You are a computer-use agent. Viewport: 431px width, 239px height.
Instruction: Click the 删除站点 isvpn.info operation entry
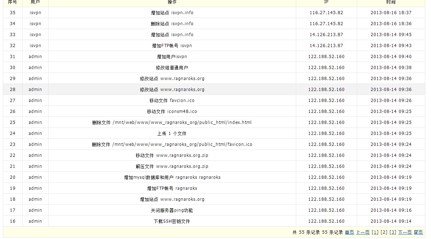(172, 24)
